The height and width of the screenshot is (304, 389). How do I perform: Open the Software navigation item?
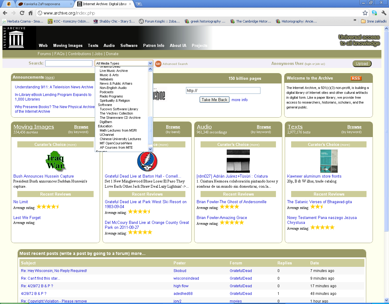[129, 45]
